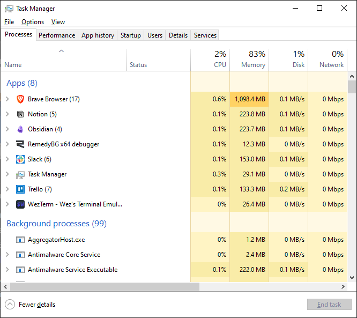Expand the Task Manager process entry
The height and width of the screenshot is (318, 357).
8,174
